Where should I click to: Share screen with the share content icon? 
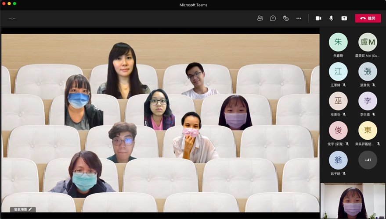pos(344,18)
